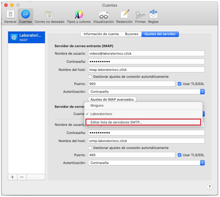
Task: Open Redacción preferences
Action: [x=124, y=17]
